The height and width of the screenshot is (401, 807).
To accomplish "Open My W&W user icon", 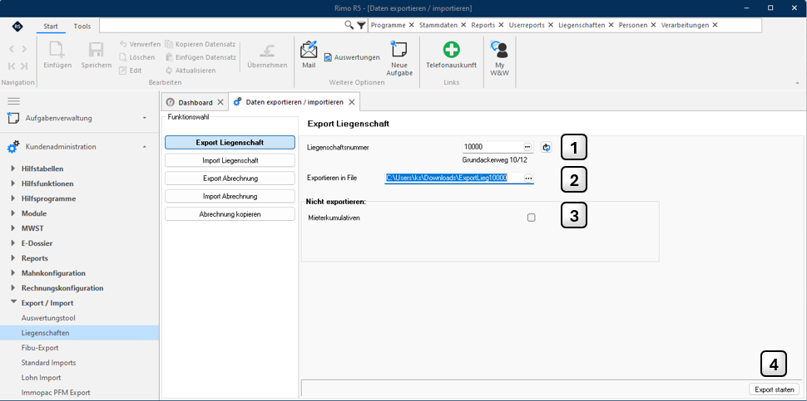I will pyautogui.click(x=499, y=49).
